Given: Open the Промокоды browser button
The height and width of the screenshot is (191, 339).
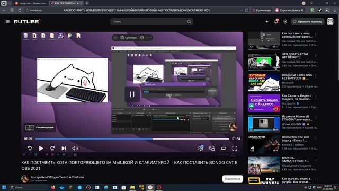Looking at the screenshot, I should click(262, 10).
